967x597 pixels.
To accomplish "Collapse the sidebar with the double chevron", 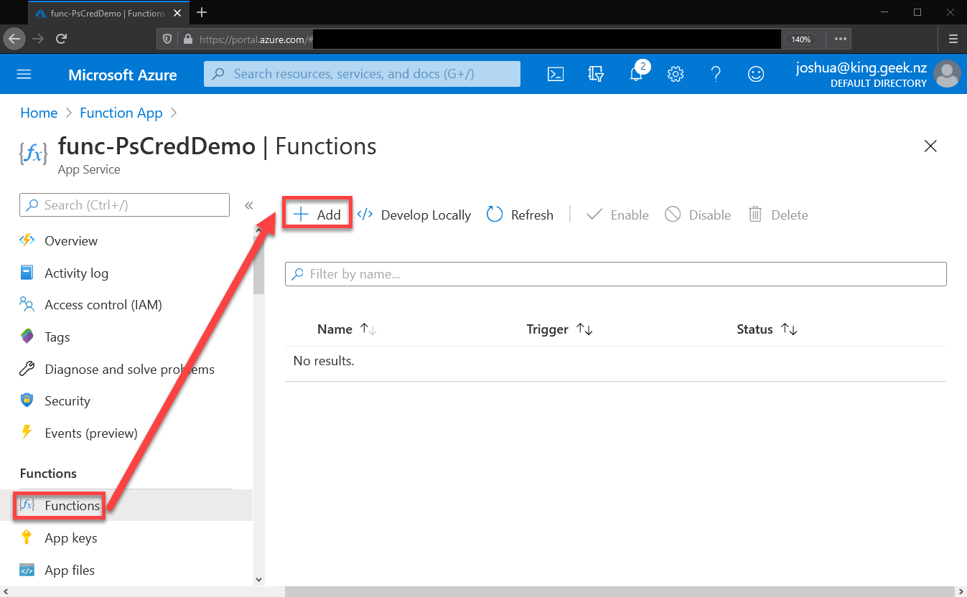I will click(x=248, y=205).
